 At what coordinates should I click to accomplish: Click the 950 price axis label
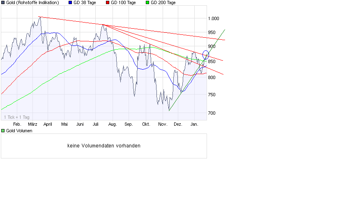coord(212,32)
